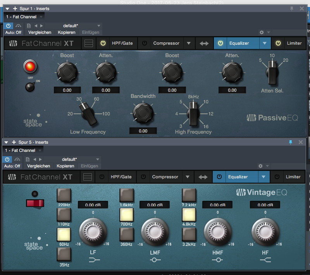This screenshot has height=275, width=310.
Task: Swap compressor/EQ order in Spur 1
Action: pos(204,43)
